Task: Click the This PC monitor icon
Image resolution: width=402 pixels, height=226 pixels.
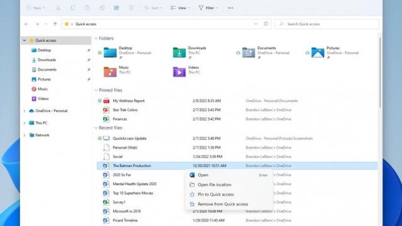Action: click(x=31, y=123)
